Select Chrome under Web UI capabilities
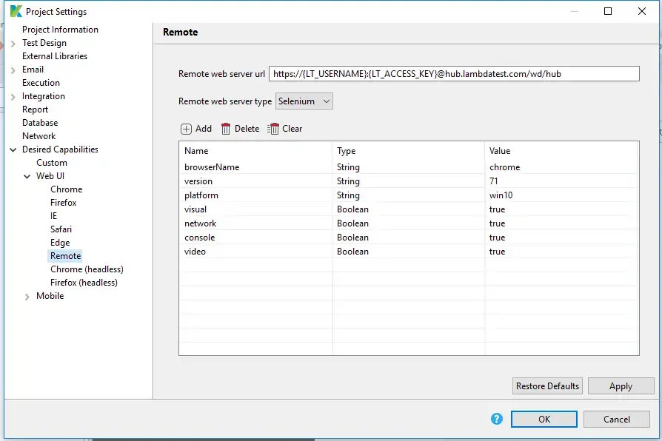The image size is (662, 441). 66,189
